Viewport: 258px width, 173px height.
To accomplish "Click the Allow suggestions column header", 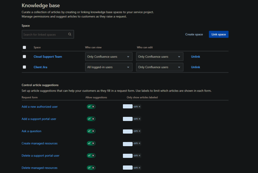I will pyautogui.click(x=96, y=97).
